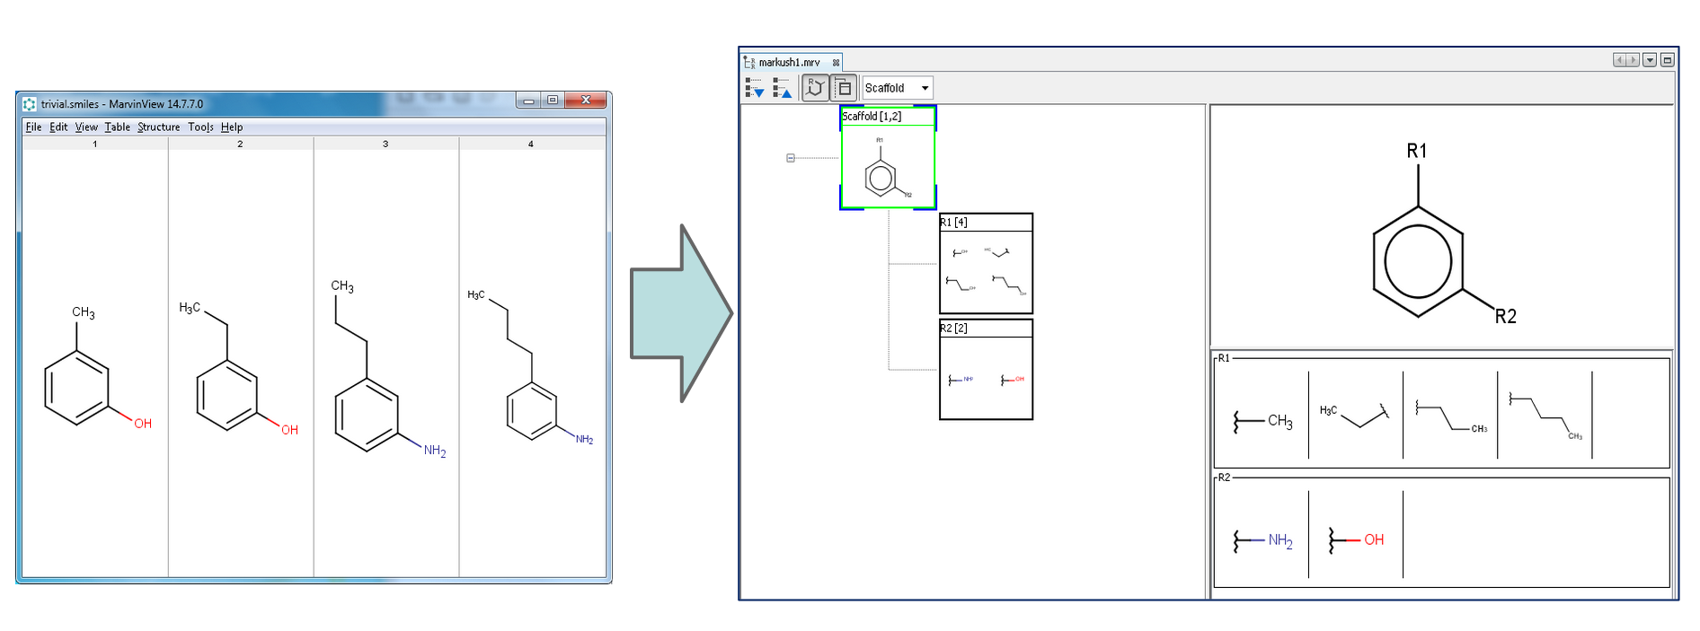Select the NH2 fragment in R2 panel
This screenshot has height=631, width=1700.
click(1262, 540)
